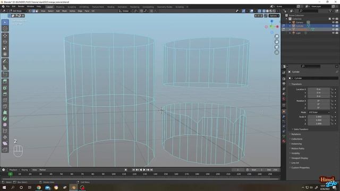
Task: Select the Bevel tool
Action: 5,94
